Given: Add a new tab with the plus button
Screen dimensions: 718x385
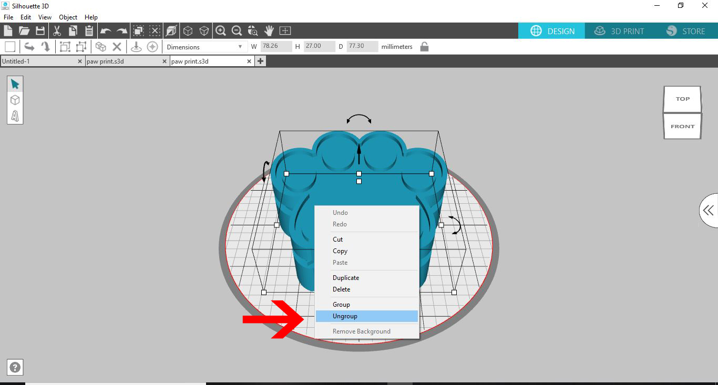Looking at the screenshot, I should (x=260, y=61).
